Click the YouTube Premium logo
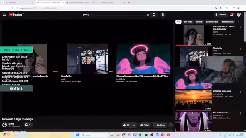Screen dimensions: 246x138 [x=16, y=15]
